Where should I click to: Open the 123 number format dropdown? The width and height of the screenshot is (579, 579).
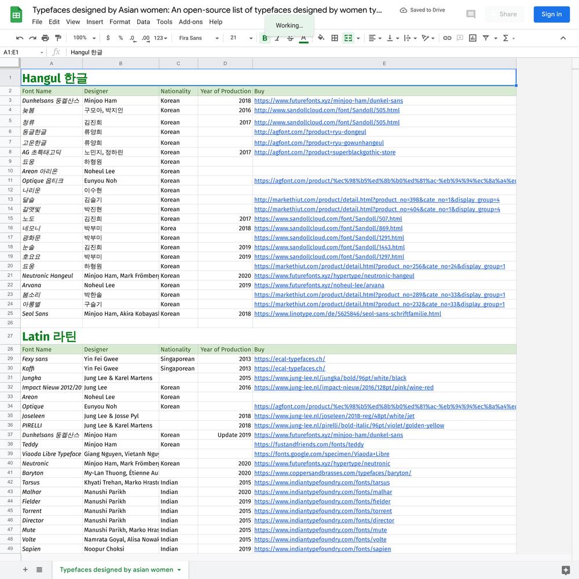(x=160, y=38)
